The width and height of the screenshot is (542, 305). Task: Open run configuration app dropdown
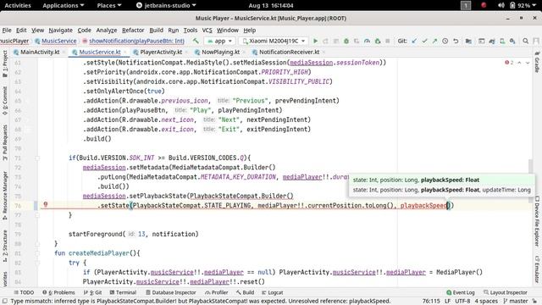click(x=220, y=41)
